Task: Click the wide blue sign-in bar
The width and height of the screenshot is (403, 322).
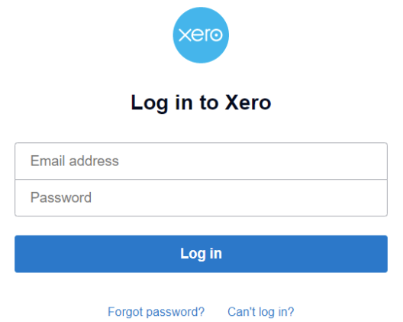Action: click(x=201, y=254)
